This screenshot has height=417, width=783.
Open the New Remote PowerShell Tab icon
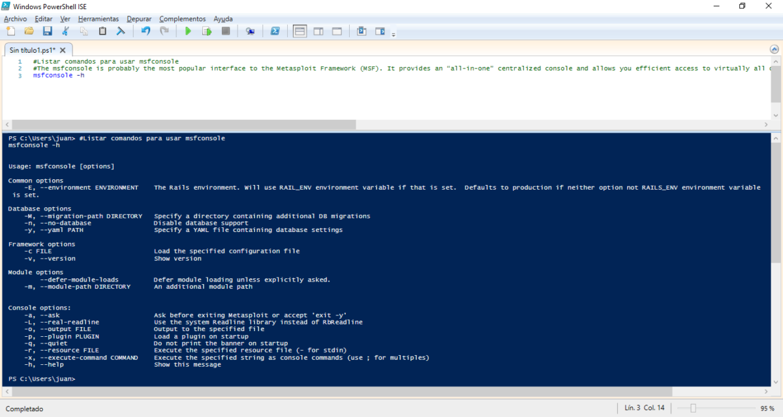click(251, 31)
